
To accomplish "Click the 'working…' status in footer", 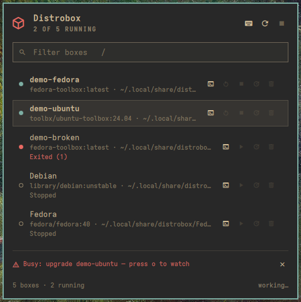I will point(273,286).
